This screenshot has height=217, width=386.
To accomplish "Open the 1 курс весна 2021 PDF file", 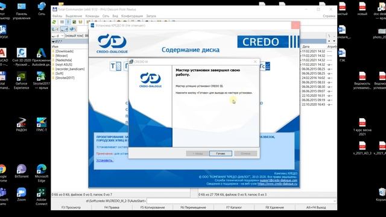I will pyautogui.click(x=362, y=127).
